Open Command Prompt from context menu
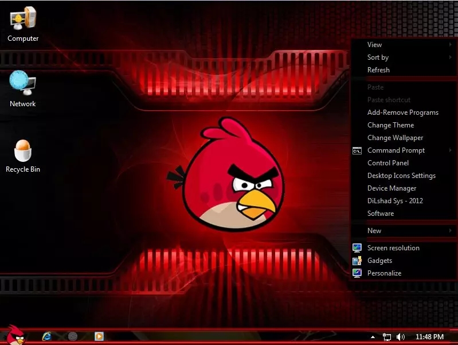The height and width of the screenshot is (345, 458). (x=396, y=150)
